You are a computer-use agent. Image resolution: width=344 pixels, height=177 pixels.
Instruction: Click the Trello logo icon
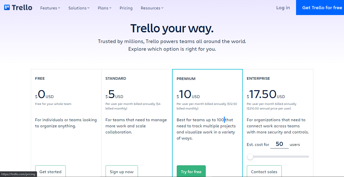pos(7,8)
